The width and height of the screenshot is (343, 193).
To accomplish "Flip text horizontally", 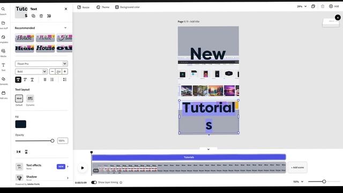I will point(19,152).
